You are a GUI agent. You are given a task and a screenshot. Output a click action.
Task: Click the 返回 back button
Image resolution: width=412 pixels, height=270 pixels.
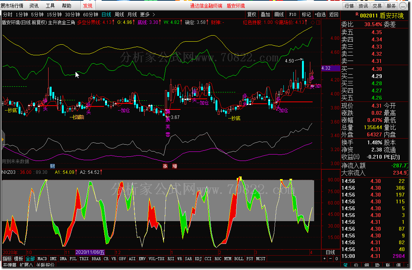click(334, 14)
